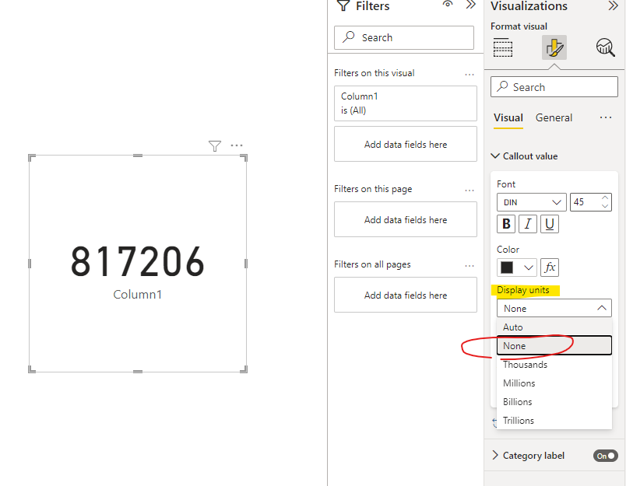Select Millions in Display units list
The image size is (626, 486).
554,383
